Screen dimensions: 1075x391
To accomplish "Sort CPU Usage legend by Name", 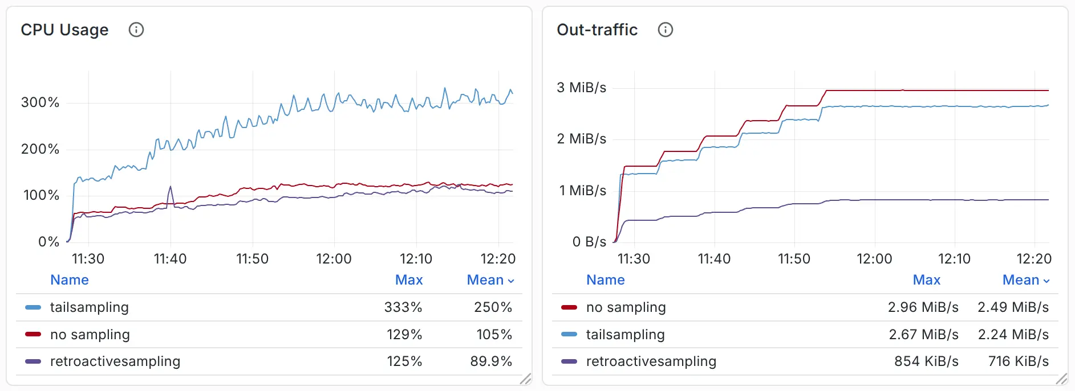I will pyautogui.click(x=70, y=280).
